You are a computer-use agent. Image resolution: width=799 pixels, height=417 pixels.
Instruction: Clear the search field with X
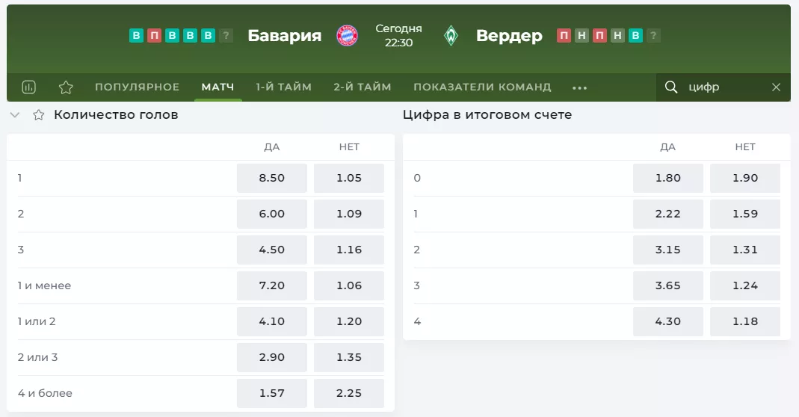[776, 87]
